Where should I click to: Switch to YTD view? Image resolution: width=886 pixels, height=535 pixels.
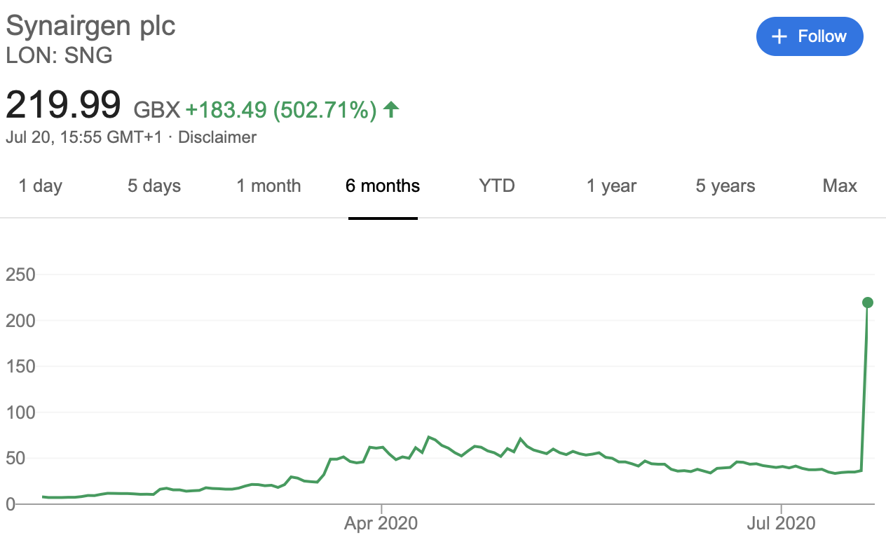coord(497,186)
